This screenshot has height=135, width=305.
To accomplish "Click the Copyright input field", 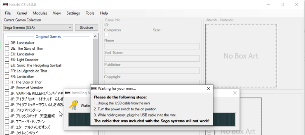I will point(152,82).
